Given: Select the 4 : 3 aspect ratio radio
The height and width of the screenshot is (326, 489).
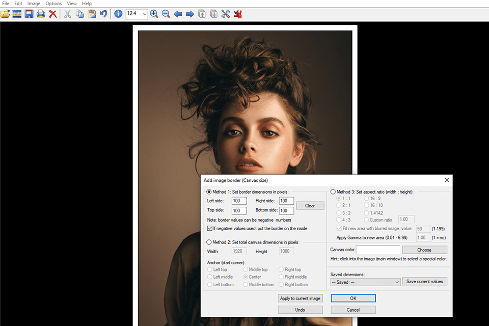Looking at the screenshot, I should click(339, 220).
